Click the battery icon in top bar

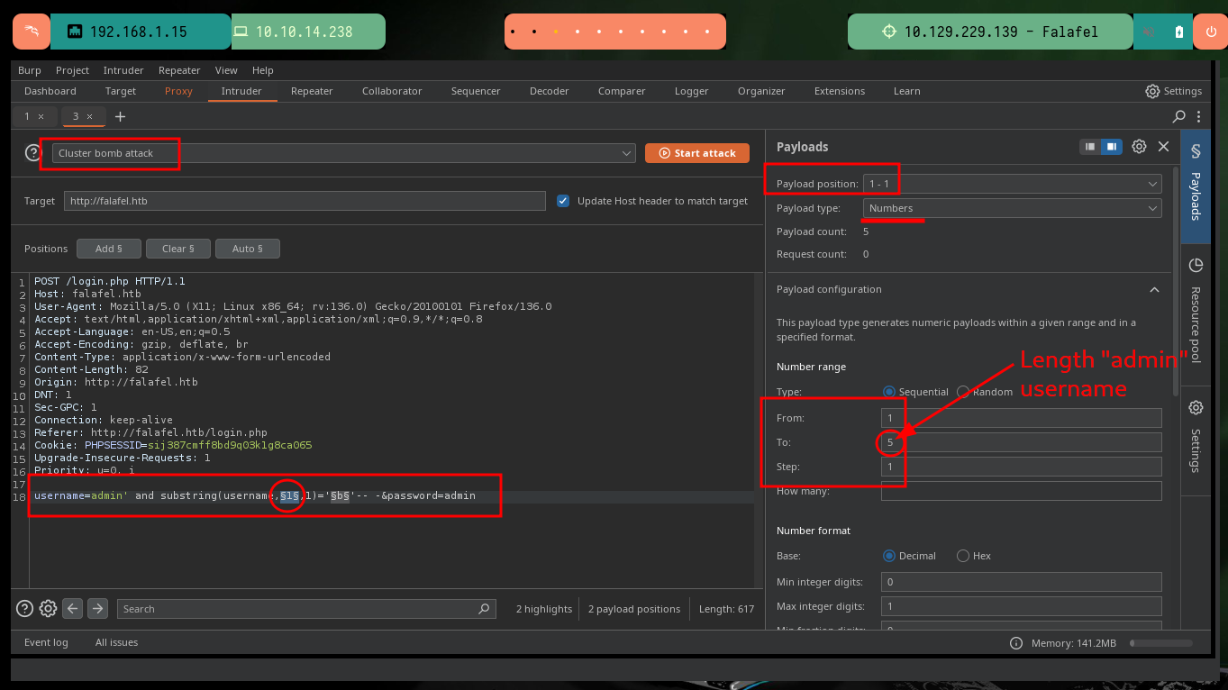(x=1179, y=32)
